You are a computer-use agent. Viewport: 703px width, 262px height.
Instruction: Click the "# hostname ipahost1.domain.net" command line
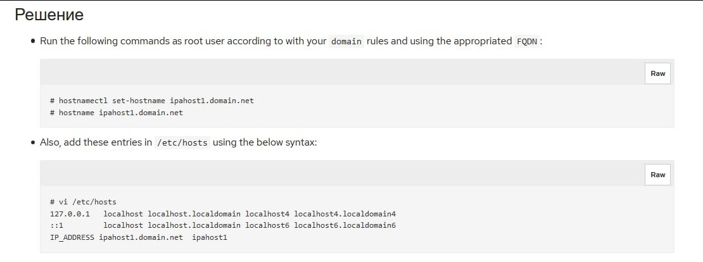116,113
